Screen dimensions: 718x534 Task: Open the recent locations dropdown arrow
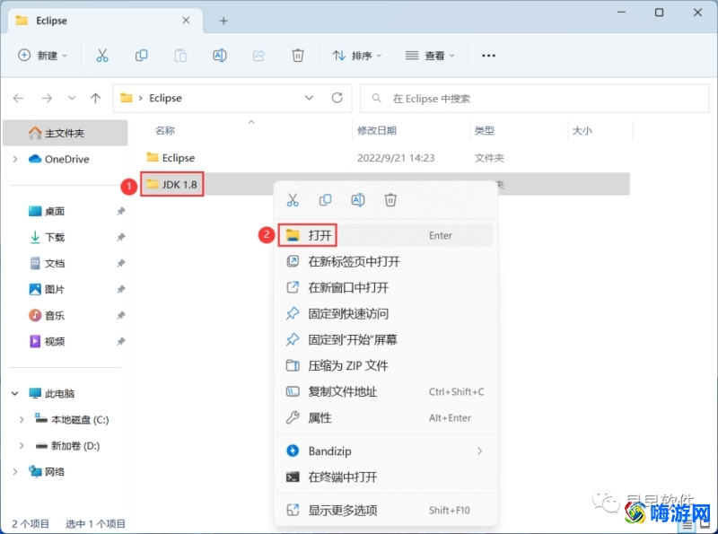click(72, 98)
